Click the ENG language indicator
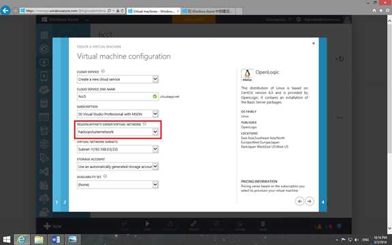Viewport: 392px width, 245px height. [365, 240]
